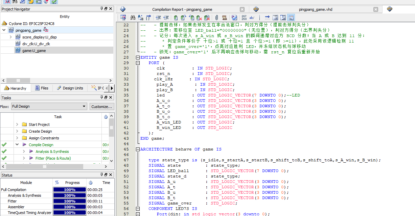This screenshot has height=216, width=415.
Task: Jump to previous bookmark icon
Action: [x=191, y=18]
